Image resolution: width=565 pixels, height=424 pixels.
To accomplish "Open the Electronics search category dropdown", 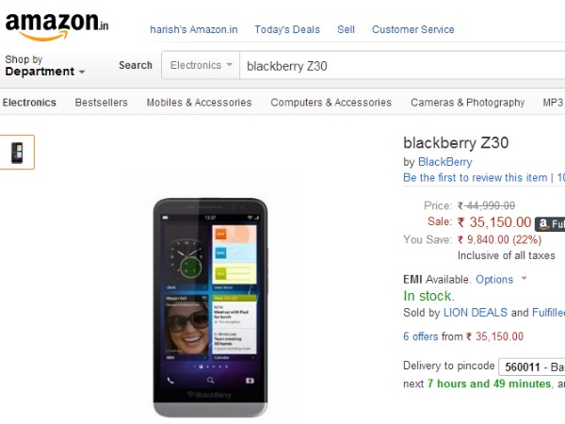I will [x=201, y=65].
